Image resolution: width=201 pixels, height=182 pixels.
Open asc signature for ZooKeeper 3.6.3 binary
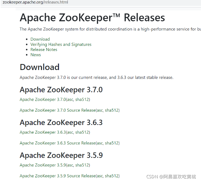70,132
